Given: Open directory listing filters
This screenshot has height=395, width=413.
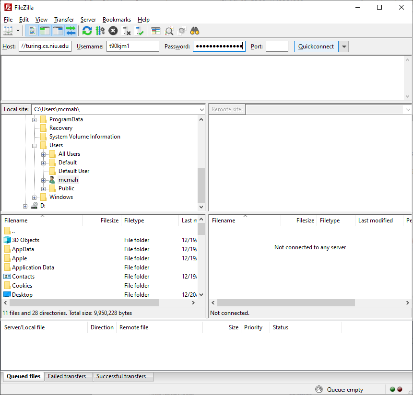Looking at the screenshot, I should pos(155,30).
